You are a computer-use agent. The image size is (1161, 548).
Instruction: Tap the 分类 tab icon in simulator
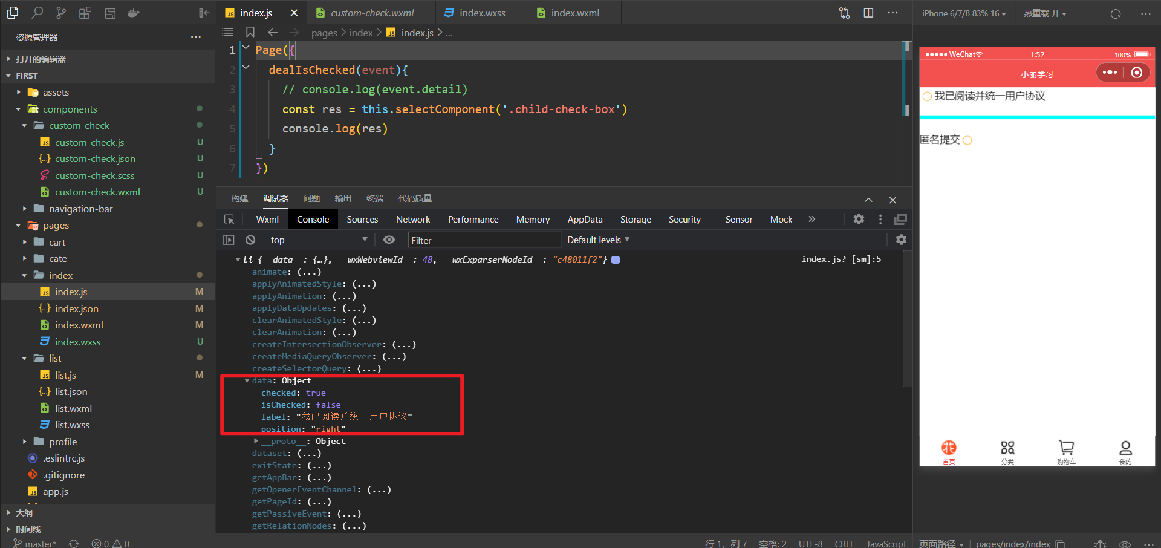click(1007, 452)
